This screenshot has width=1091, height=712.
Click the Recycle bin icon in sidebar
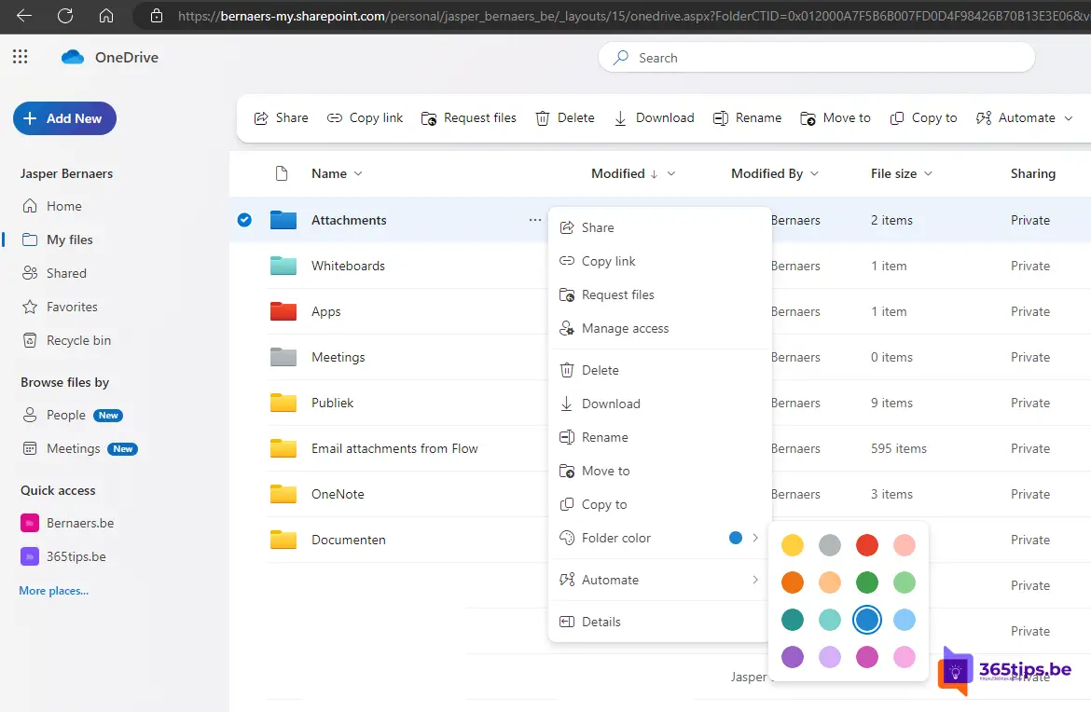[x=30, y=340]
